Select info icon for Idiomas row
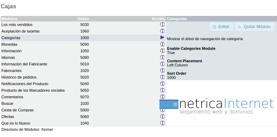Image resolution: width=277 pixels, height=137 pixels. 162,57
